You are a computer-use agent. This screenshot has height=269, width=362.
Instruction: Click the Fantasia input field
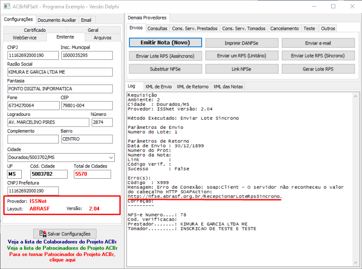[x=60, y=89]
